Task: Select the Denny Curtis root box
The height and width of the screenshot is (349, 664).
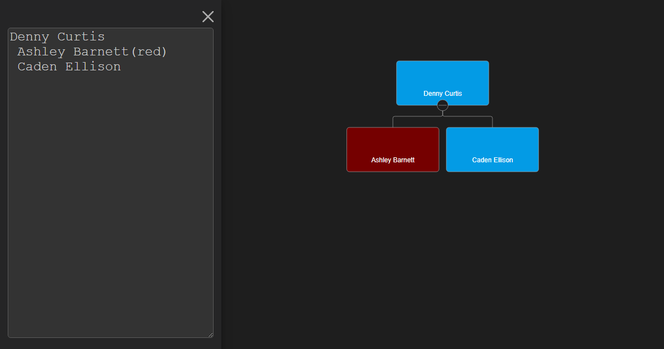Action: coord(443,78)
